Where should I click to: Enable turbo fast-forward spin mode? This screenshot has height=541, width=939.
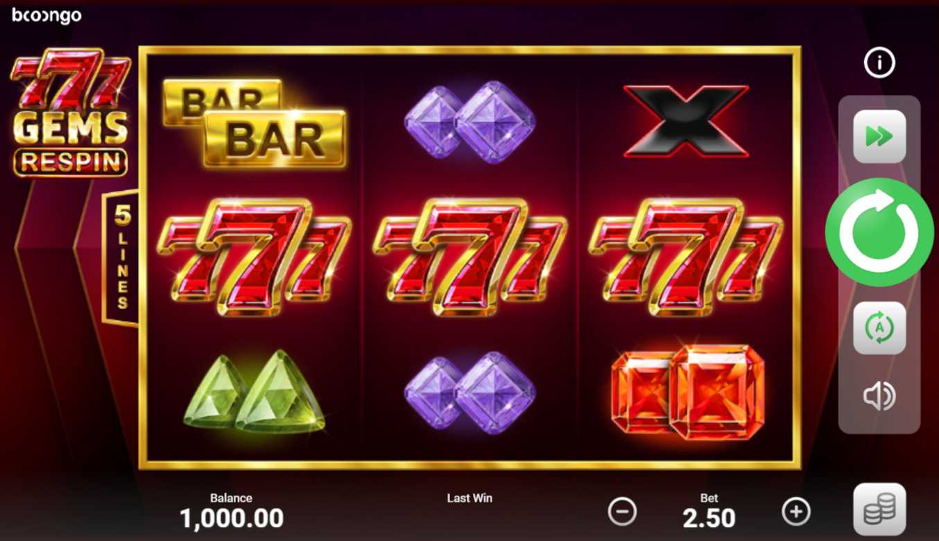point(879,137)
